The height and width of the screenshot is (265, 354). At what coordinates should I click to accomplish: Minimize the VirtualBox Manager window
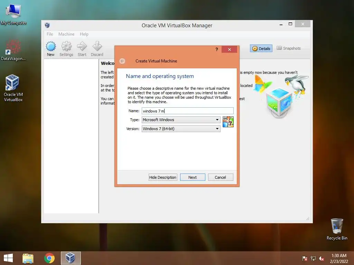pyautogui.click(x=281, y=24)
